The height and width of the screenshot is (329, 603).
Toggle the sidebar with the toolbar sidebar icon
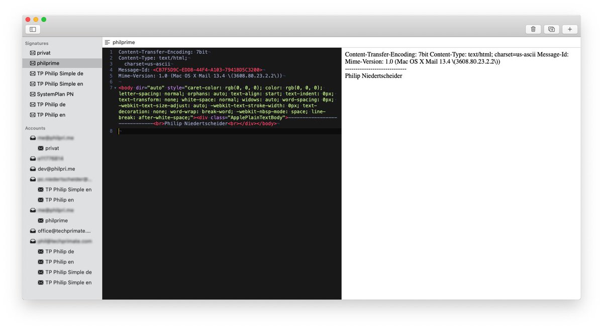[33, 30]
